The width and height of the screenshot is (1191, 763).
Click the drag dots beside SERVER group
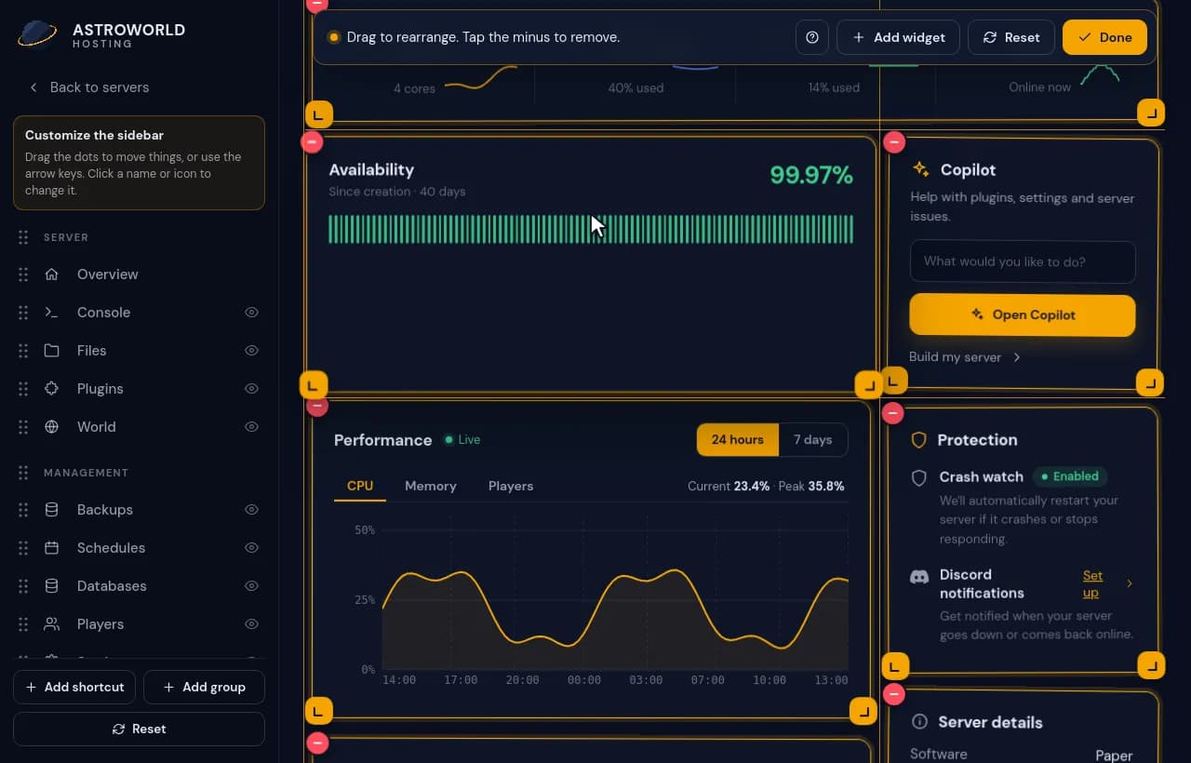click(x=23, y=237)
